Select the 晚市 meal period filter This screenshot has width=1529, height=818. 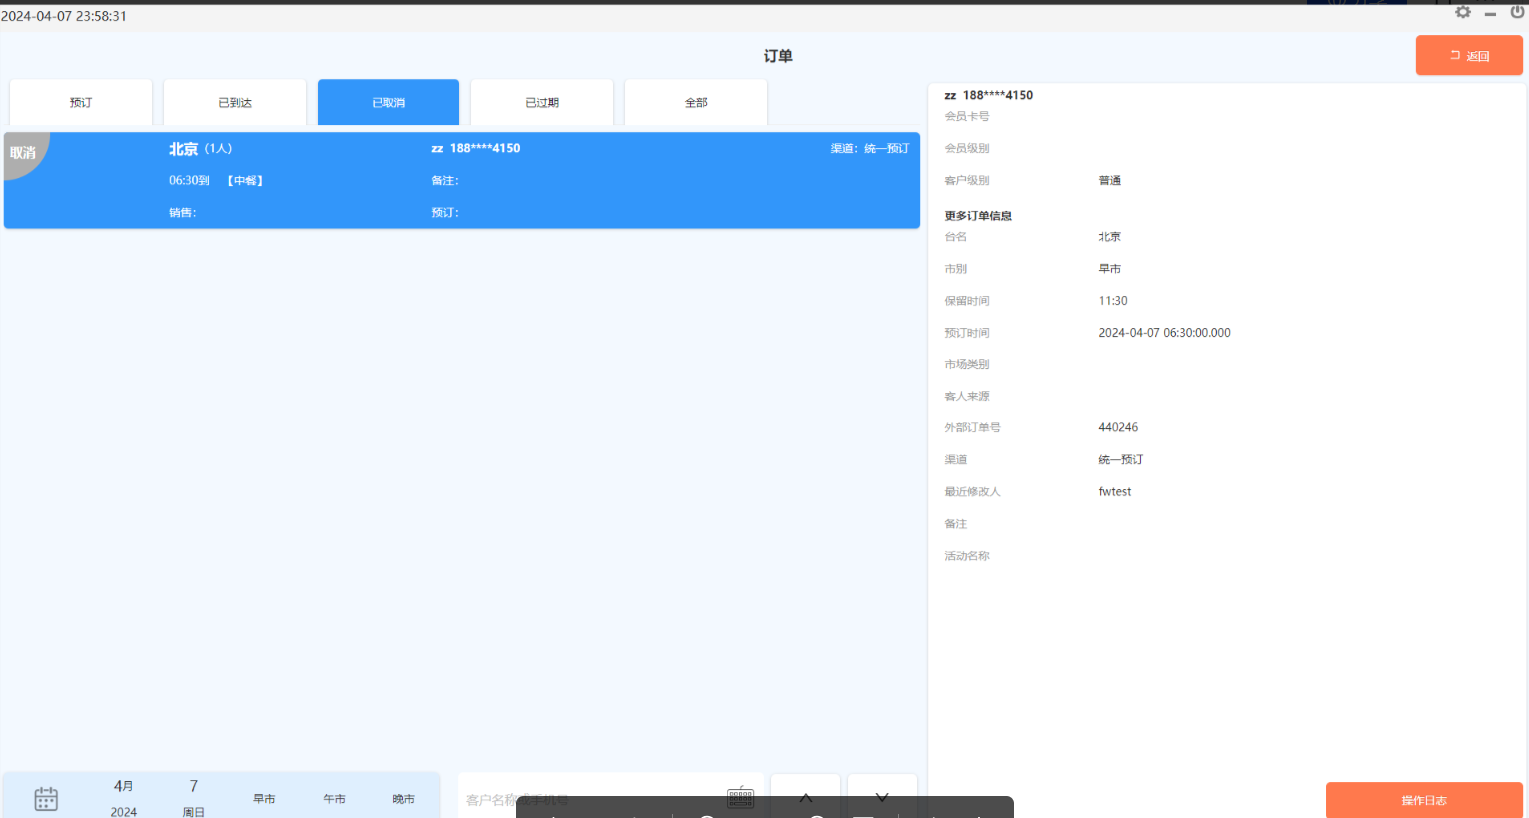coord(403,799)
